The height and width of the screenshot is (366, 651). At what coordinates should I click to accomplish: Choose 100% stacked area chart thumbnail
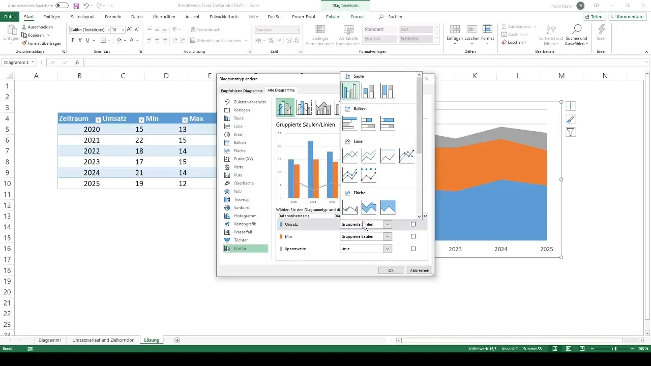coord(388,207)
